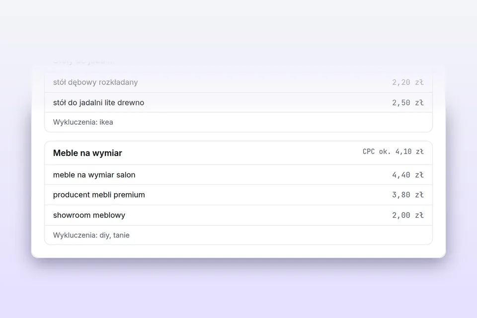This screenshot has width=477, height=318.
Task: Select the 'stół do jadalni lite drewno' keyword
Action: (x=98, y=102)
